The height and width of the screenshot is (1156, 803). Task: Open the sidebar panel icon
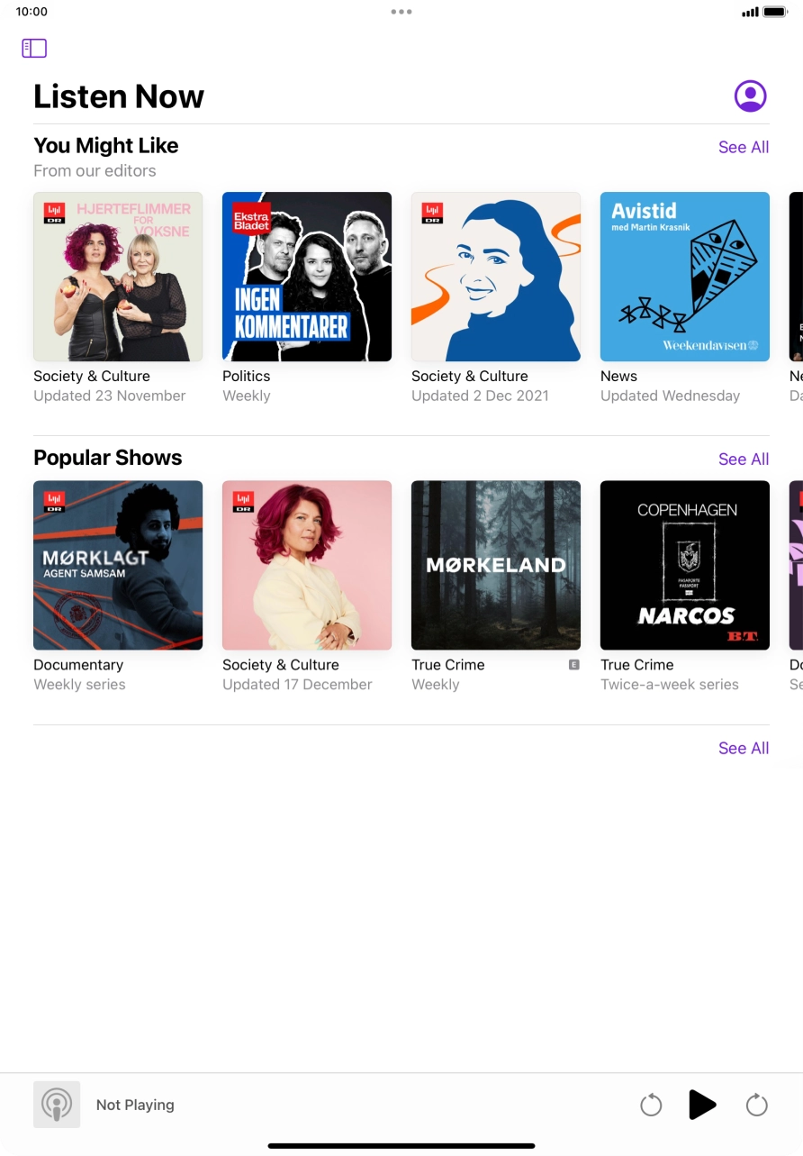[x=34, y=49]
